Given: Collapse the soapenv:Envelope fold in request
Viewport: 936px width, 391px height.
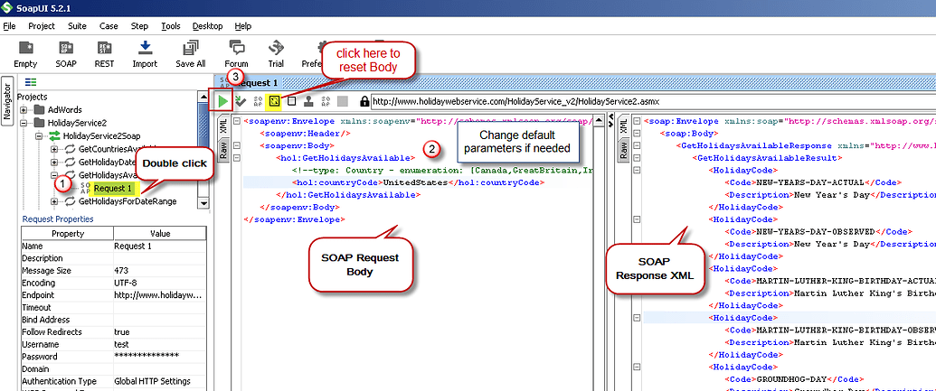Looking at the screenshot, I should point(237,121).
